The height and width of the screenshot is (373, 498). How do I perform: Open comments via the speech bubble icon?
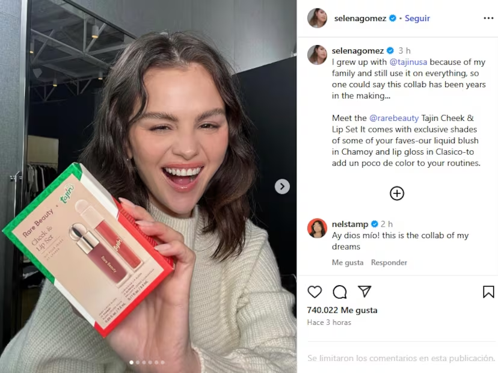tap(339, 292)
